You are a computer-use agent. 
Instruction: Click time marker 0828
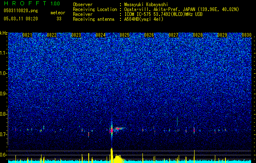tap(198, 35)
